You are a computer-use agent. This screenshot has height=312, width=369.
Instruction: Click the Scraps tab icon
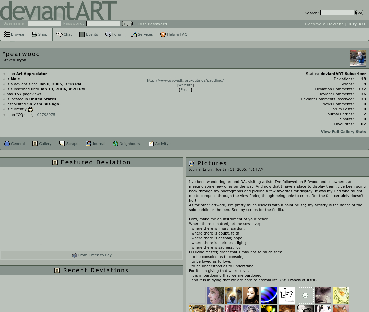[x=62, y=143]
